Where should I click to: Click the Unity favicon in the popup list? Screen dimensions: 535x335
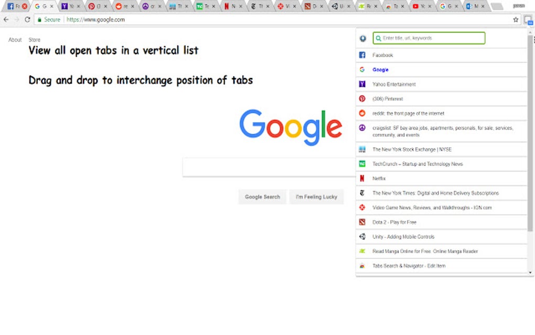tap(362, 236)
